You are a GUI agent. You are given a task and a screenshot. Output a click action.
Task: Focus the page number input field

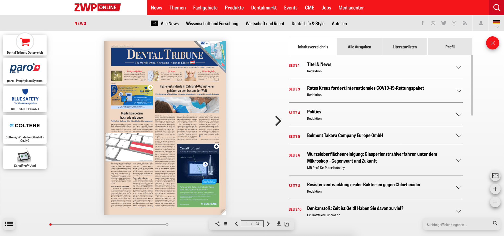tap(252, 224)
